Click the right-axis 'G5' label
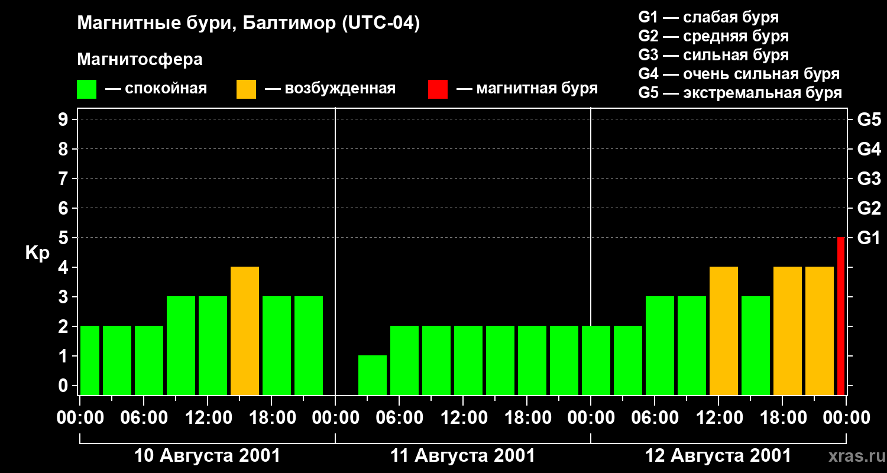The image size is (887, 473). pos(869,119)
